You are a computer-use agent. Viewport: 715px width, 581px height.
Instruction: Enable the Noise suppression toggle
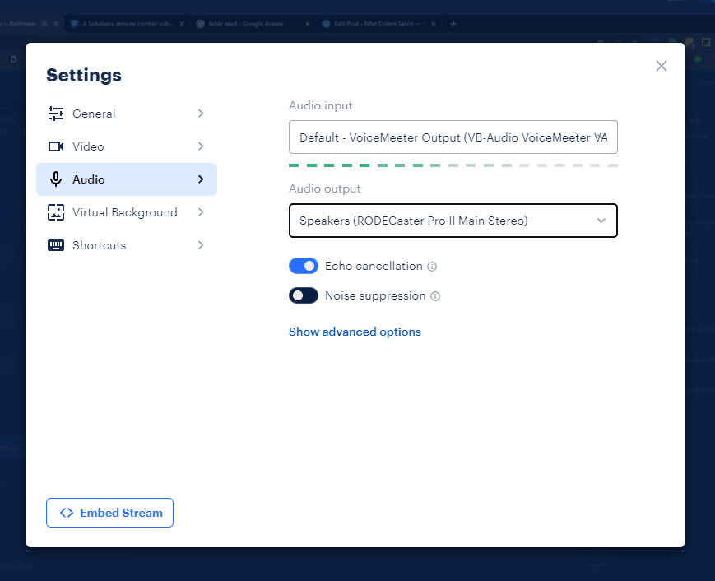click(304, 295)
